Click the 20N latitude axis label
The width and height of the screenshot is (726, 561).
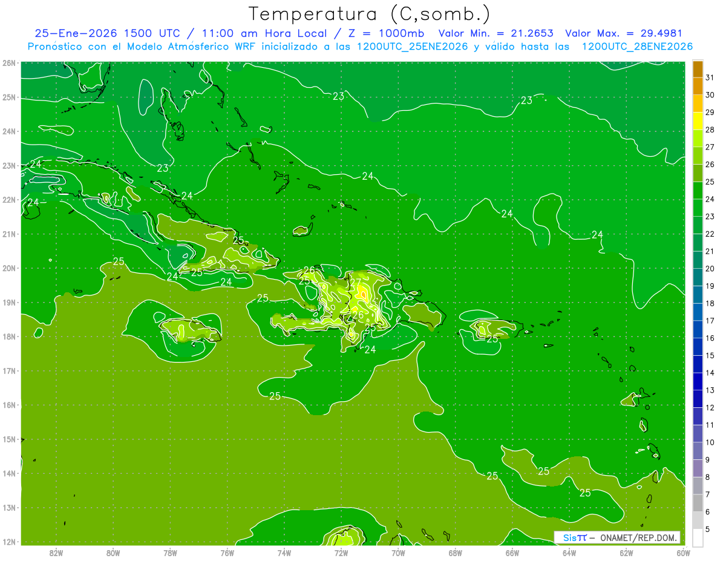click(x=8, y=268)
